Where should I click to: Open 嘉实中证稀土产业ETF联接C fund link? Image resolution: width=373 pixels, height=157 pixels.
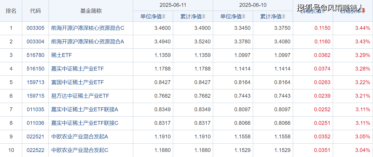tap(85, 123)
